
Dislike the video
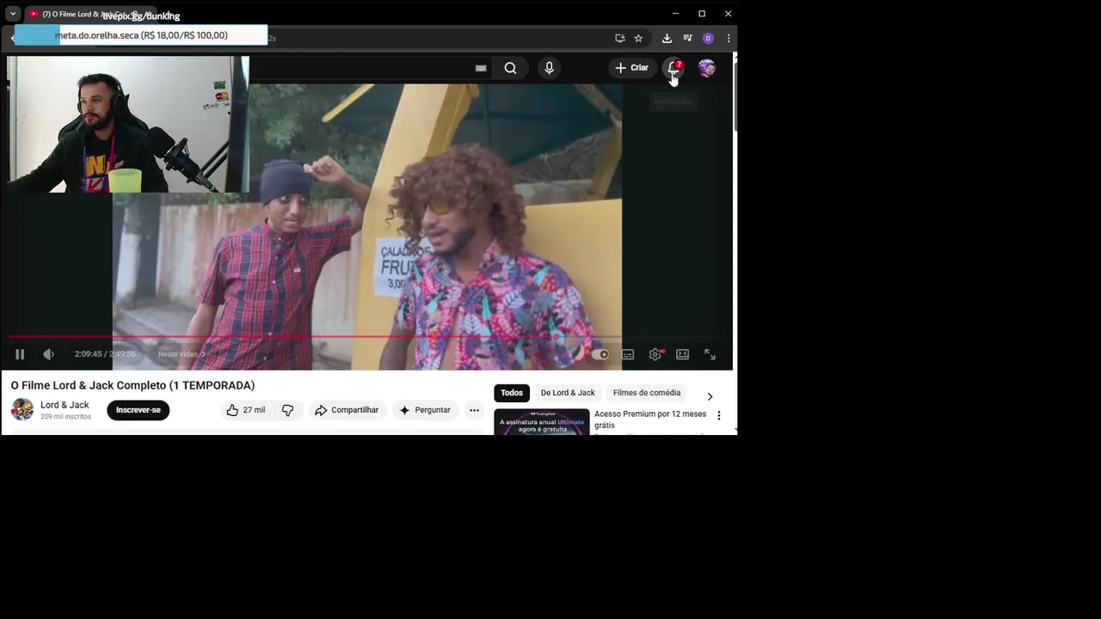click(x=287, y=410)
